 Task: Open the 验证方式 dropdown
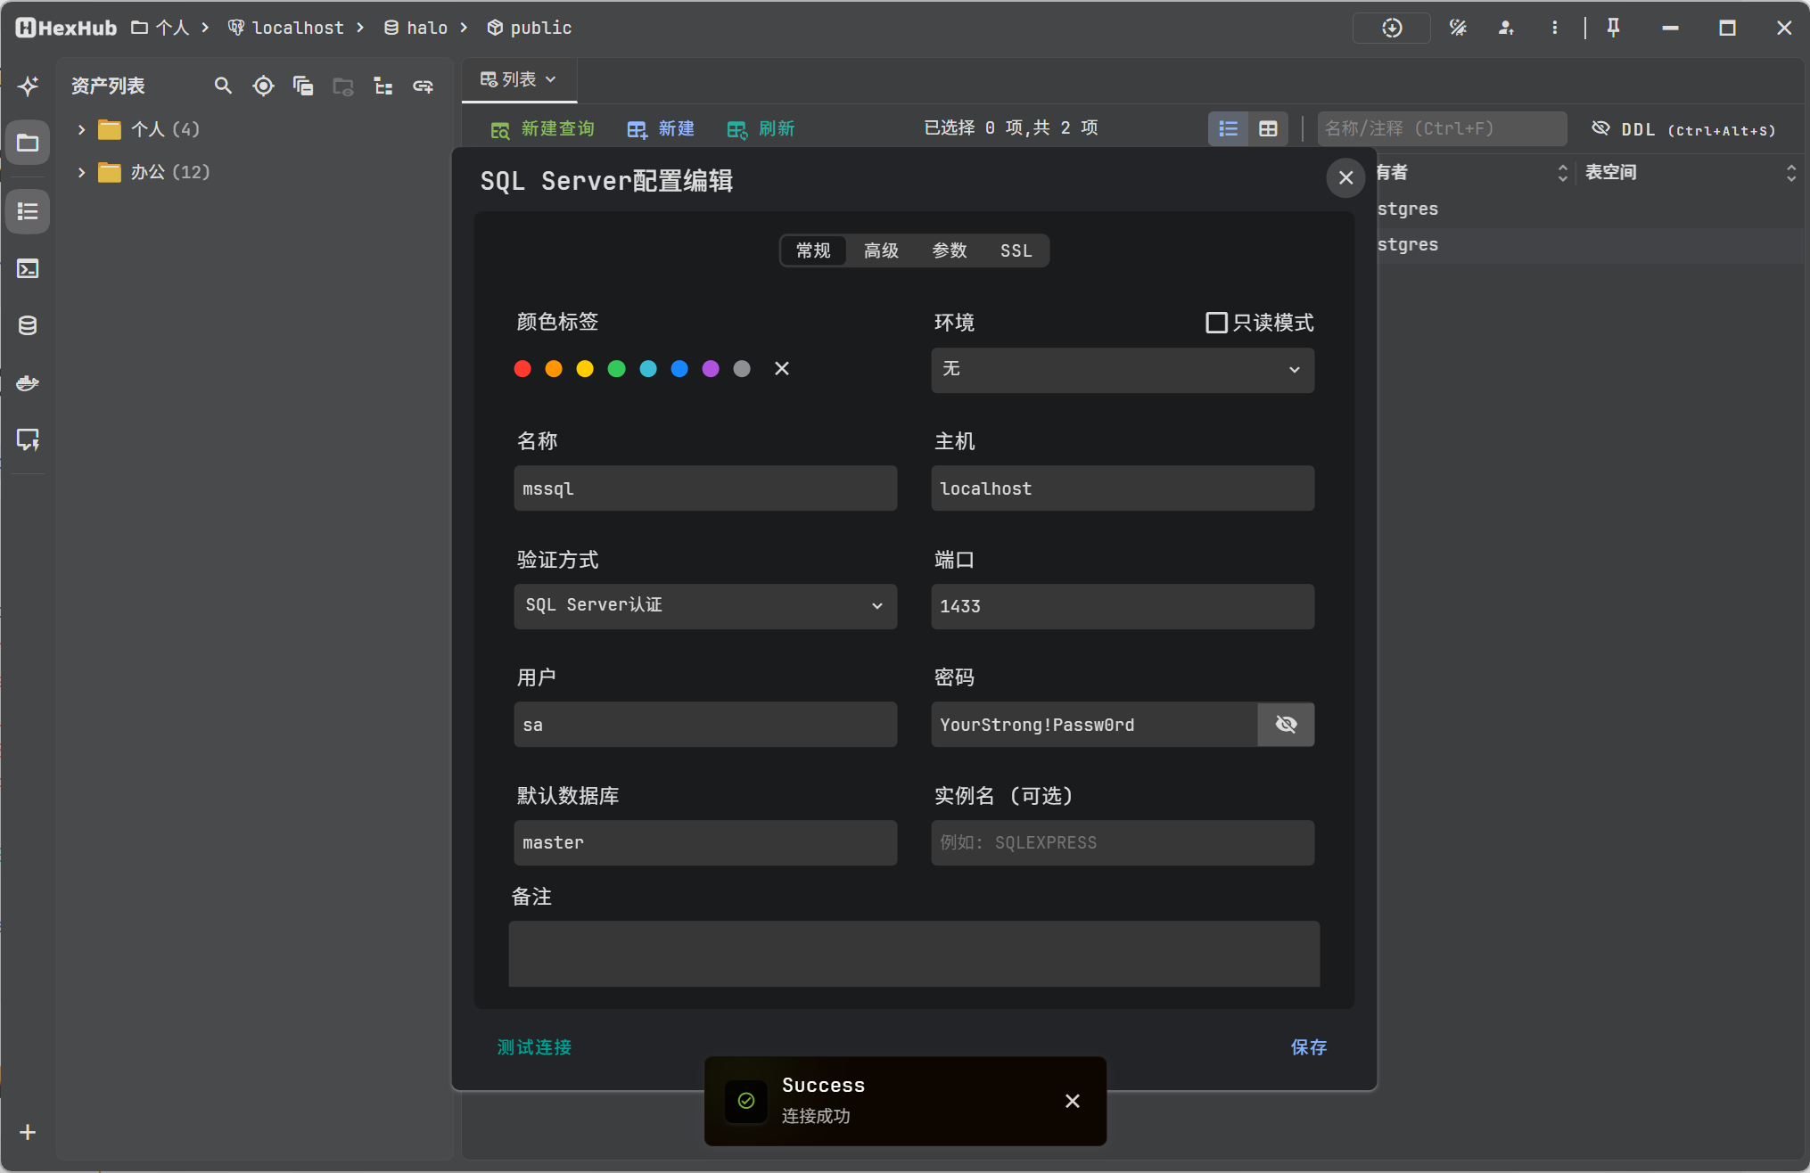(705, 606)
